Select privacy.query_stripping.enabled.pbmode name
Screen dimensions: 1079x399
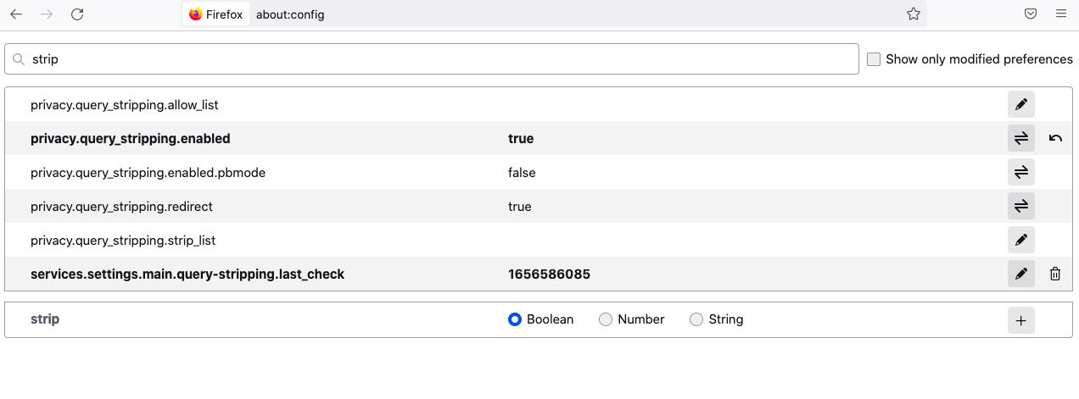148,173
